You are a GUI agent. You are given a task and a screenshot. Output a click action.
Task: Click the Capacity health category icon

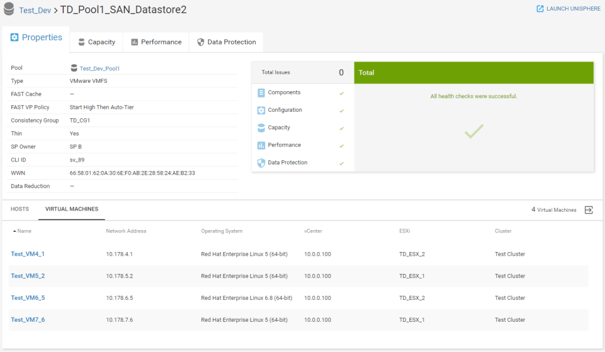pyautogui.click(x=262, y=128)
